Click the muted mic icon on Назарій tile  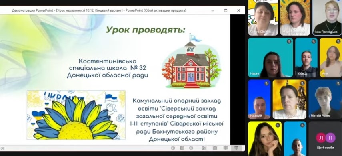tap(266, 83)
